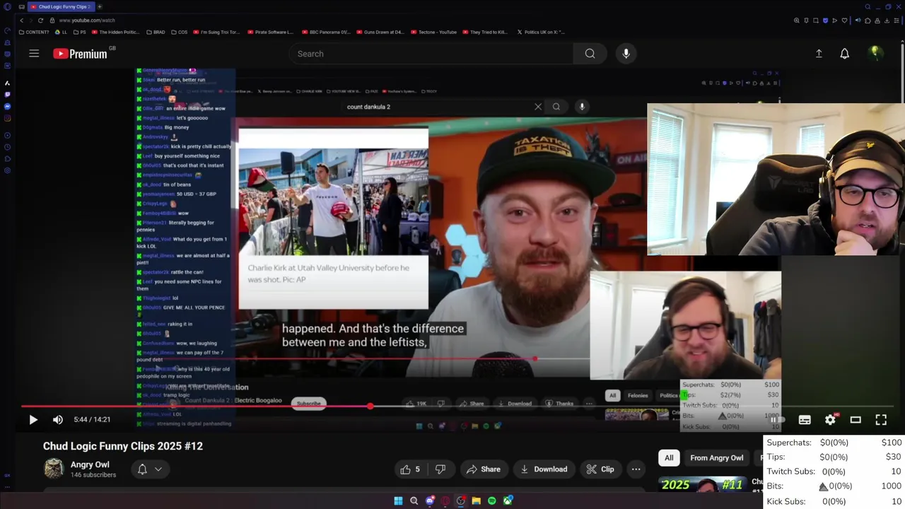905x509 pixels.
Task: Open The Hidden Politic... bookmark
Action: 115,32
